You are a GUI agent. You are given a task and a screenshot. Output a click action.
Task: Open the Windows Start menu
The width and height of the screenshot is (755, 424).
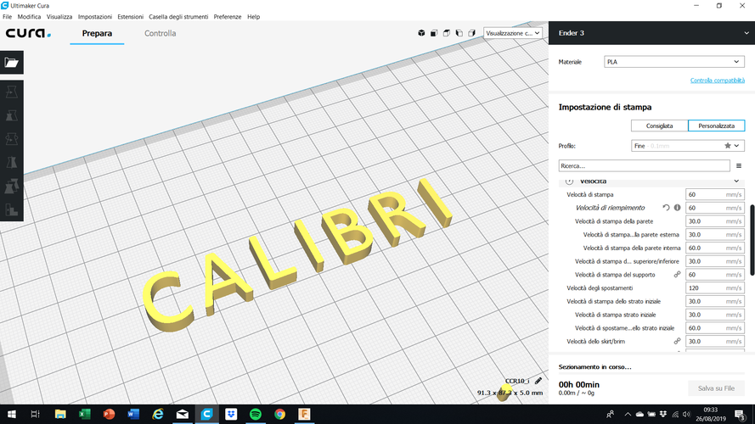(12, 414)
